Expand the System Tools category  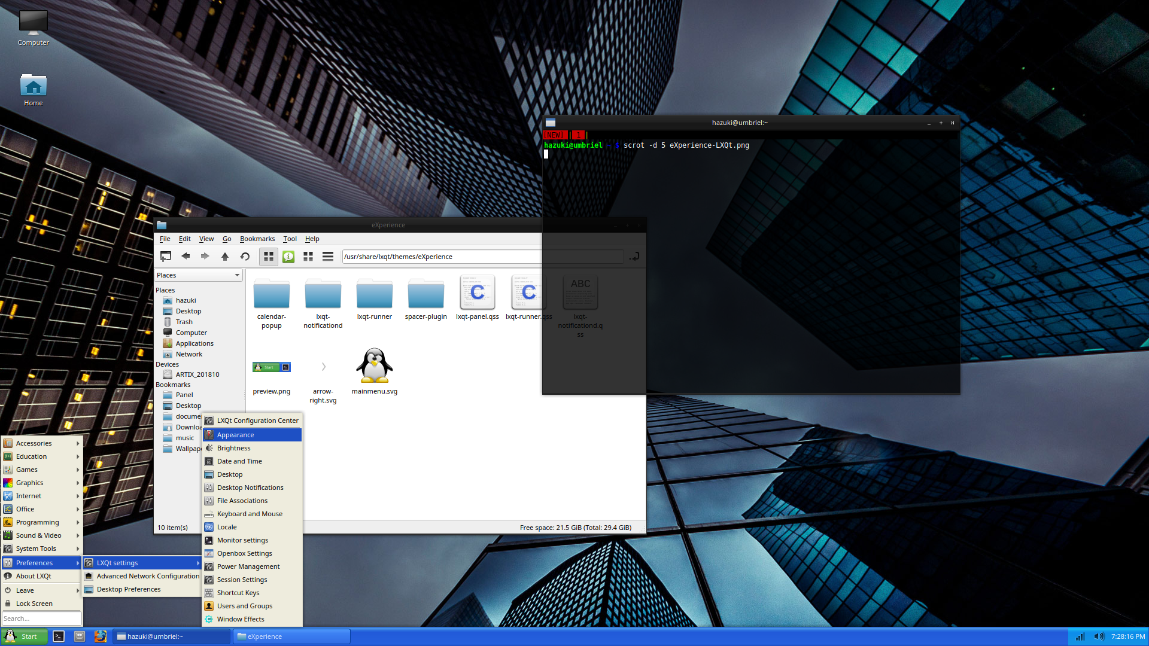tap(41, 549)
